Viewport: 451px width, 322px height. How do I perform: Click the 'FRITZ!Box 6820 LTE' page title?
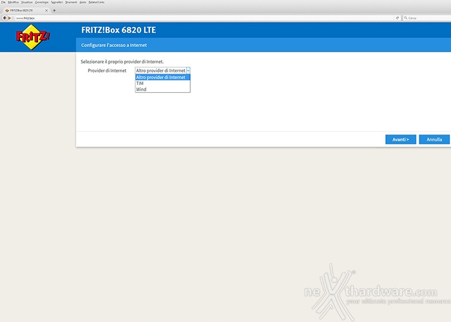(119, 30)
